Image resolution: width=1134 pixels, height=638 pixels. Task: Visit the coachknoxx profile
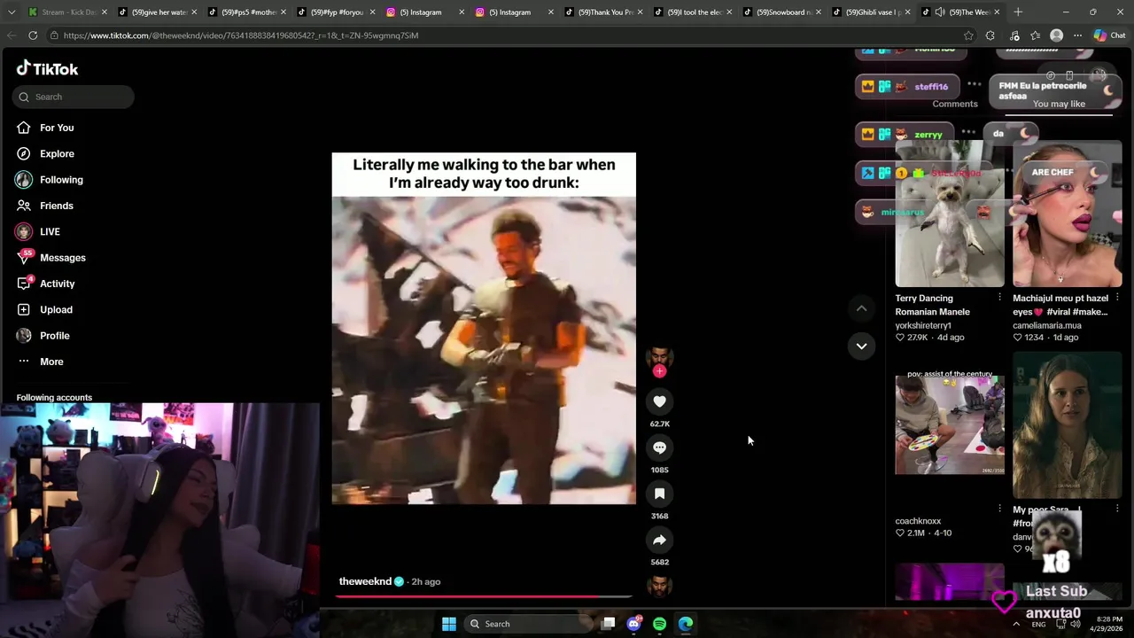[918, 521]
